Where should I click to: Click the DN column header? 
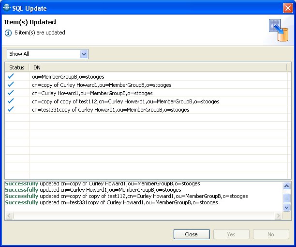37,67
